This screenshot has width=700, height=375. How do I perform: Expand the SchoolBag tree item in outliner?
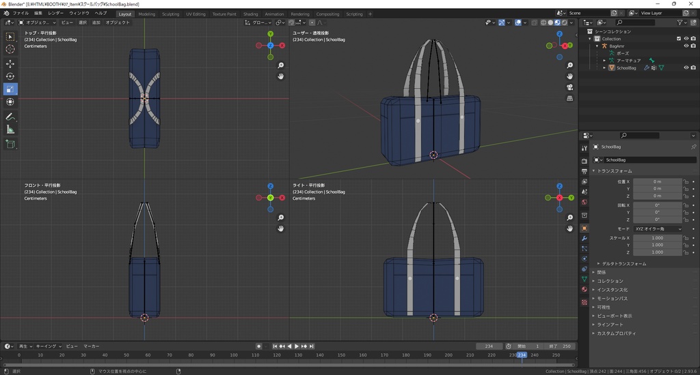coord(604,67)
